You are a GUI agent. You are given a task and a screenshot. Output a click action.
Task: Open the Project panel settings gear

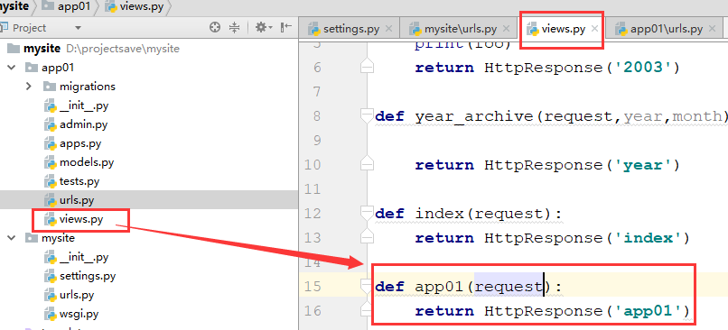pyautogui.click(x=264, y=28)
